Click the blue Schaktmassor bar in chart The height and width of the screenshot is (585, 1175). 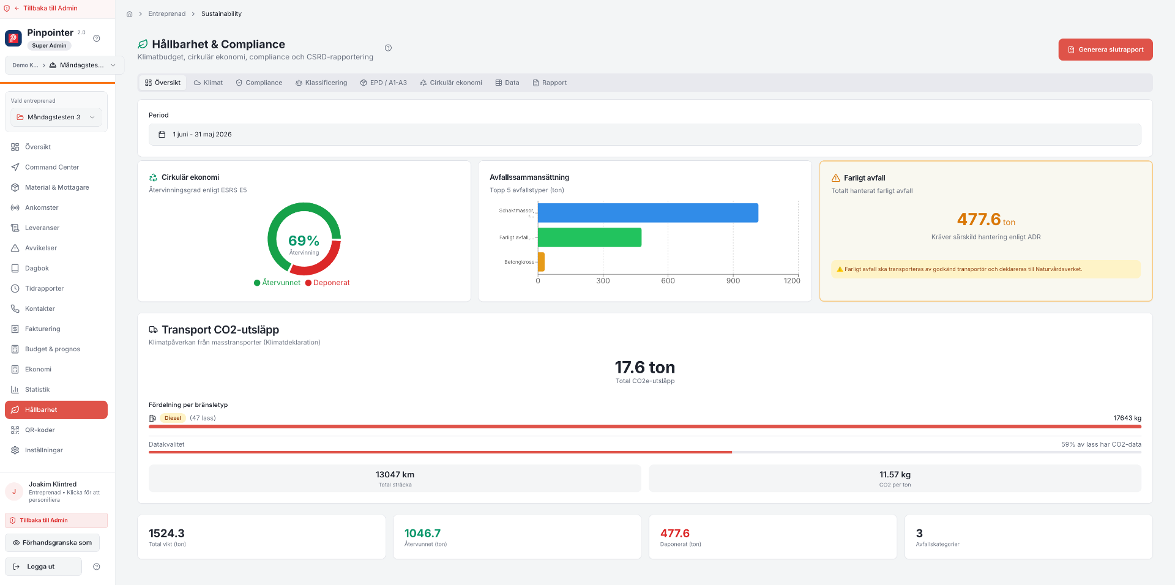coord(648,213)
